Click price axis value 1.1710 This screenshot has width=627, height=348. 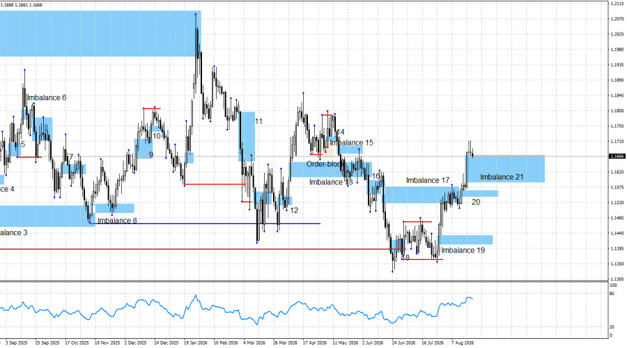[x=617, y=141]
